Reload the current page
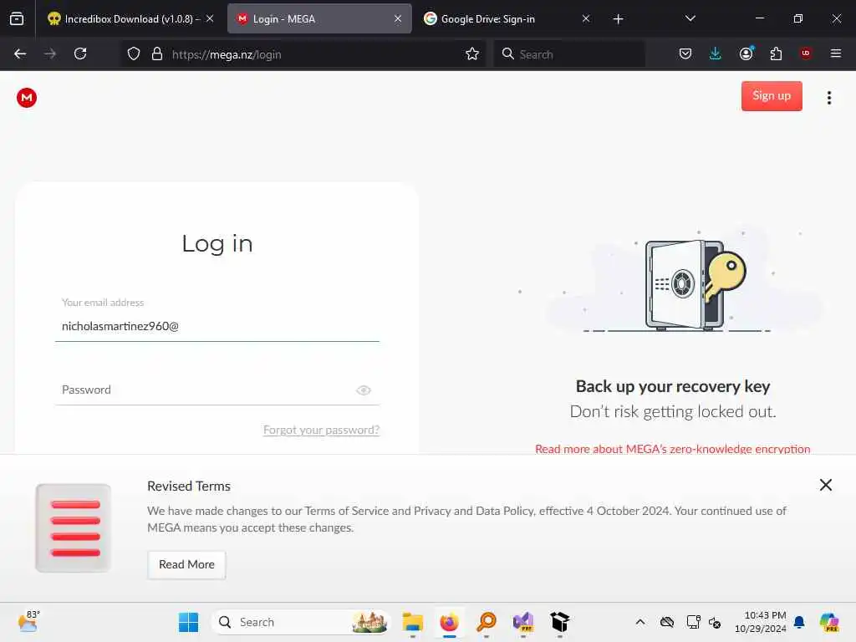856x642 pixels. (x=80, y=53)
